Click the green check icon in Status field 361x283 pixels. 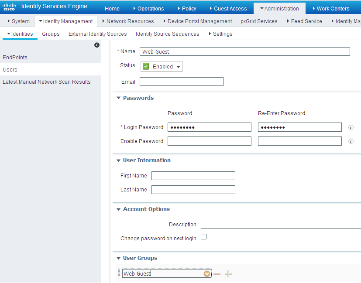coord(145,65)
